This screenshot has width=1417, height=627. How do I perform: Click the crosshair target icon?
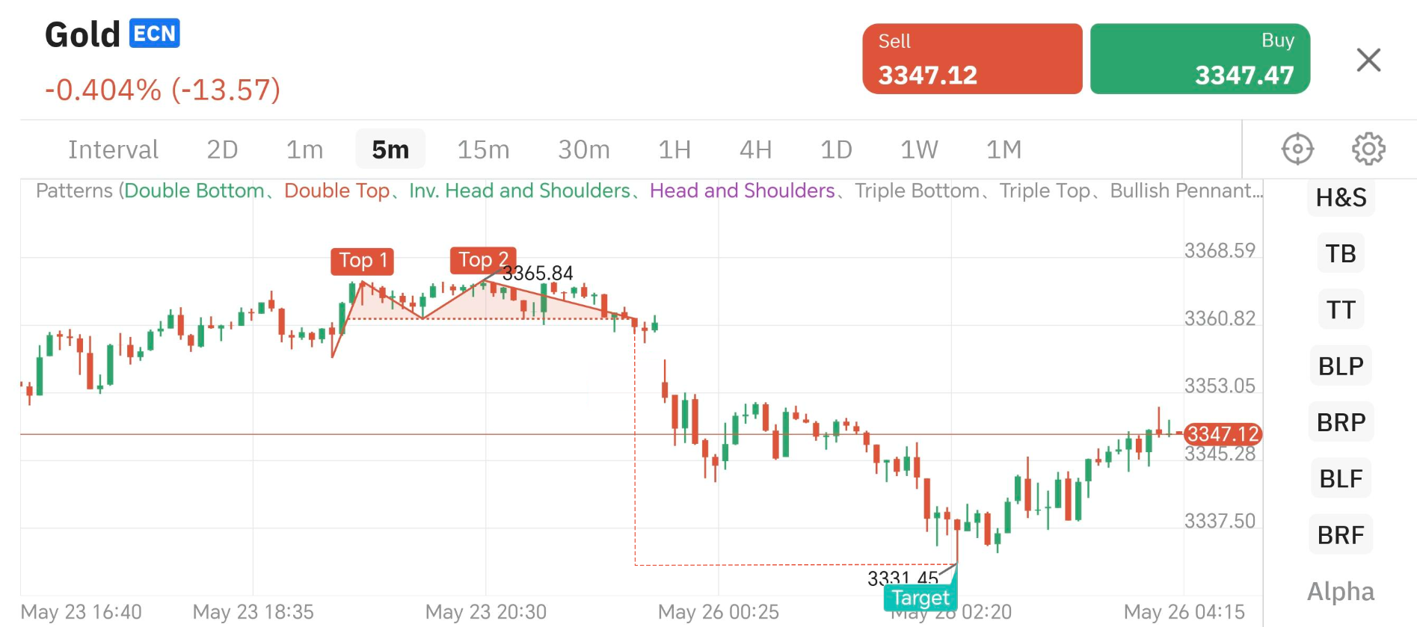1297,149
